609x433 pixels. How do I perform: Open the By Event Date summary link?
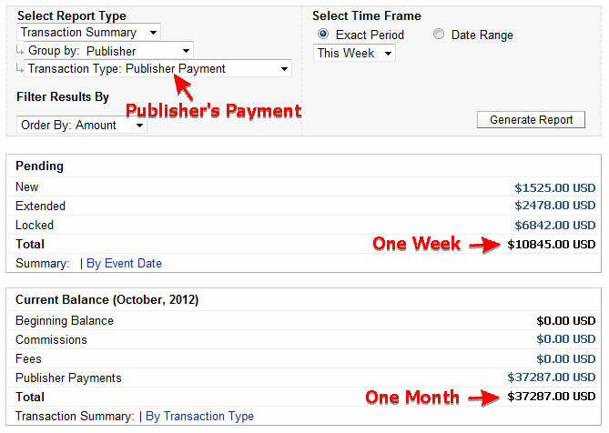click(x=124, y=264)
